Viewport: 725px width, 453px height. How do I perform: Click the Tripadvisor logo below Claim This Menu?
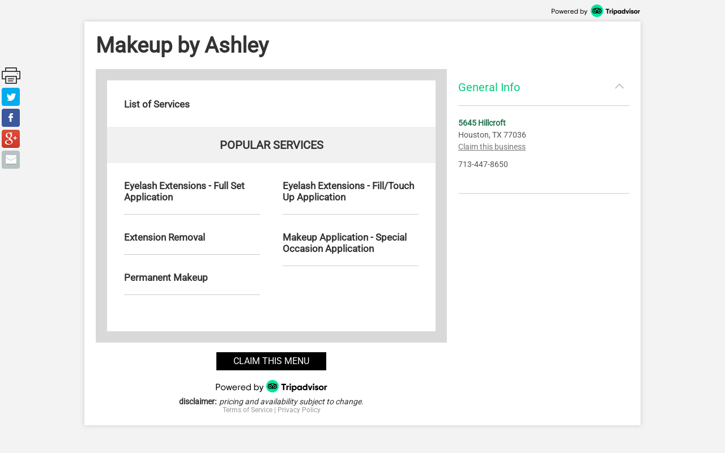point(296,387)
